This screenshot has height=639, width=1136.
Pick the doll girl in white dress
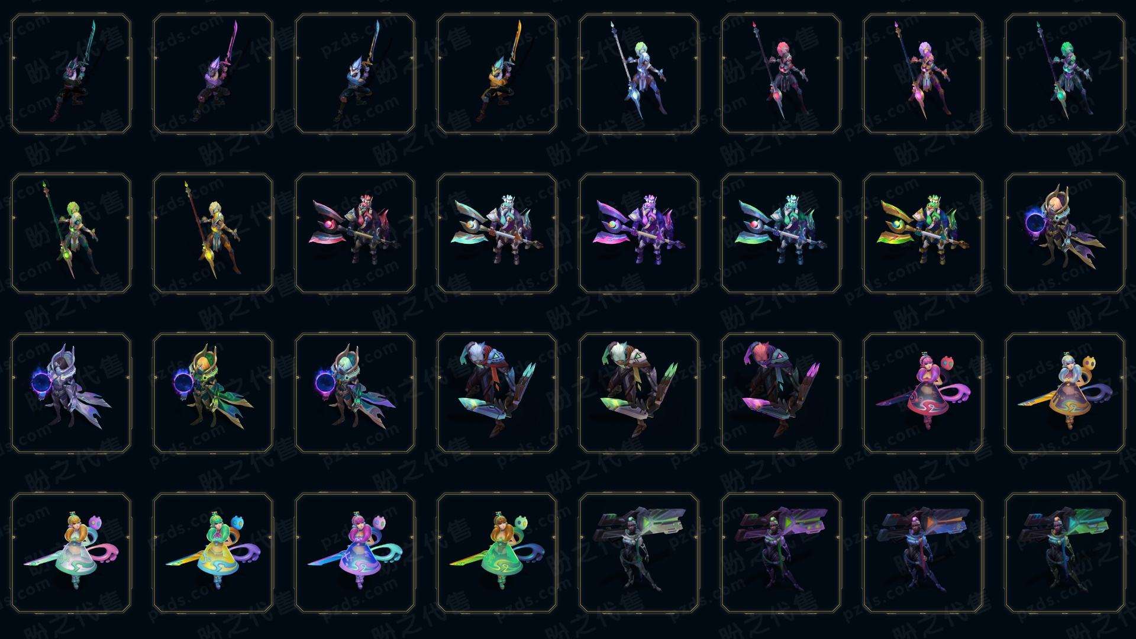(71, 553)
